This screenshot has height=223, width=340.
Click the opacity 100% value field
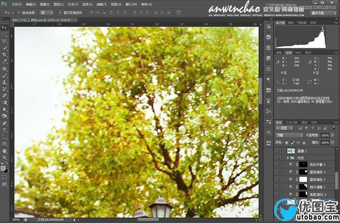coord(325,135)
